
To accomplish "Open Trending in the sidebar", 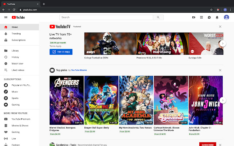I will pyautogui.click(x=19, y=34).
